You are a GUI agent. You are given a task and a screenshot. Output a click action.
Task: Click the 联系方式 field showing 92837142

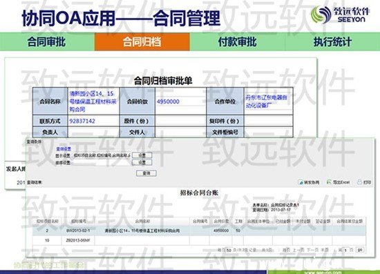pyautogui.click(x=93, y=121)
